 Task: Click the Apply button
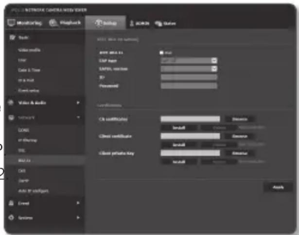278,187
